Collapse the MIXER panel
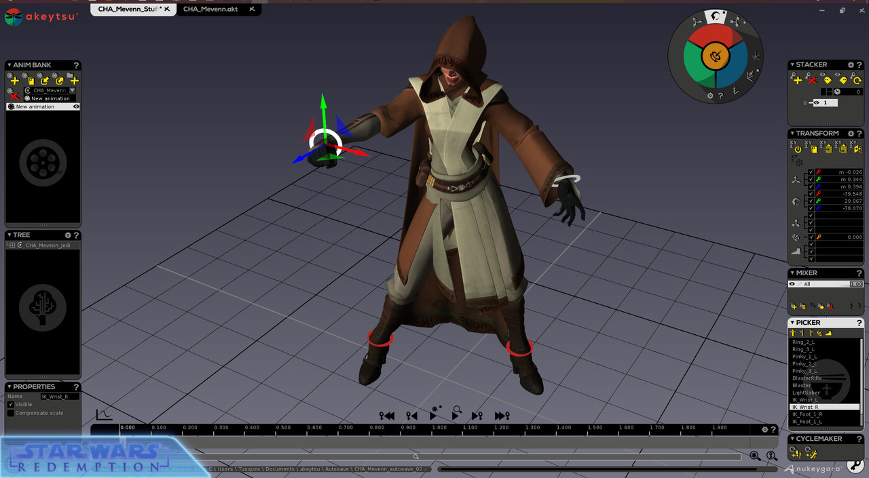Screen dimensions: 869x478 click(792, 273)
